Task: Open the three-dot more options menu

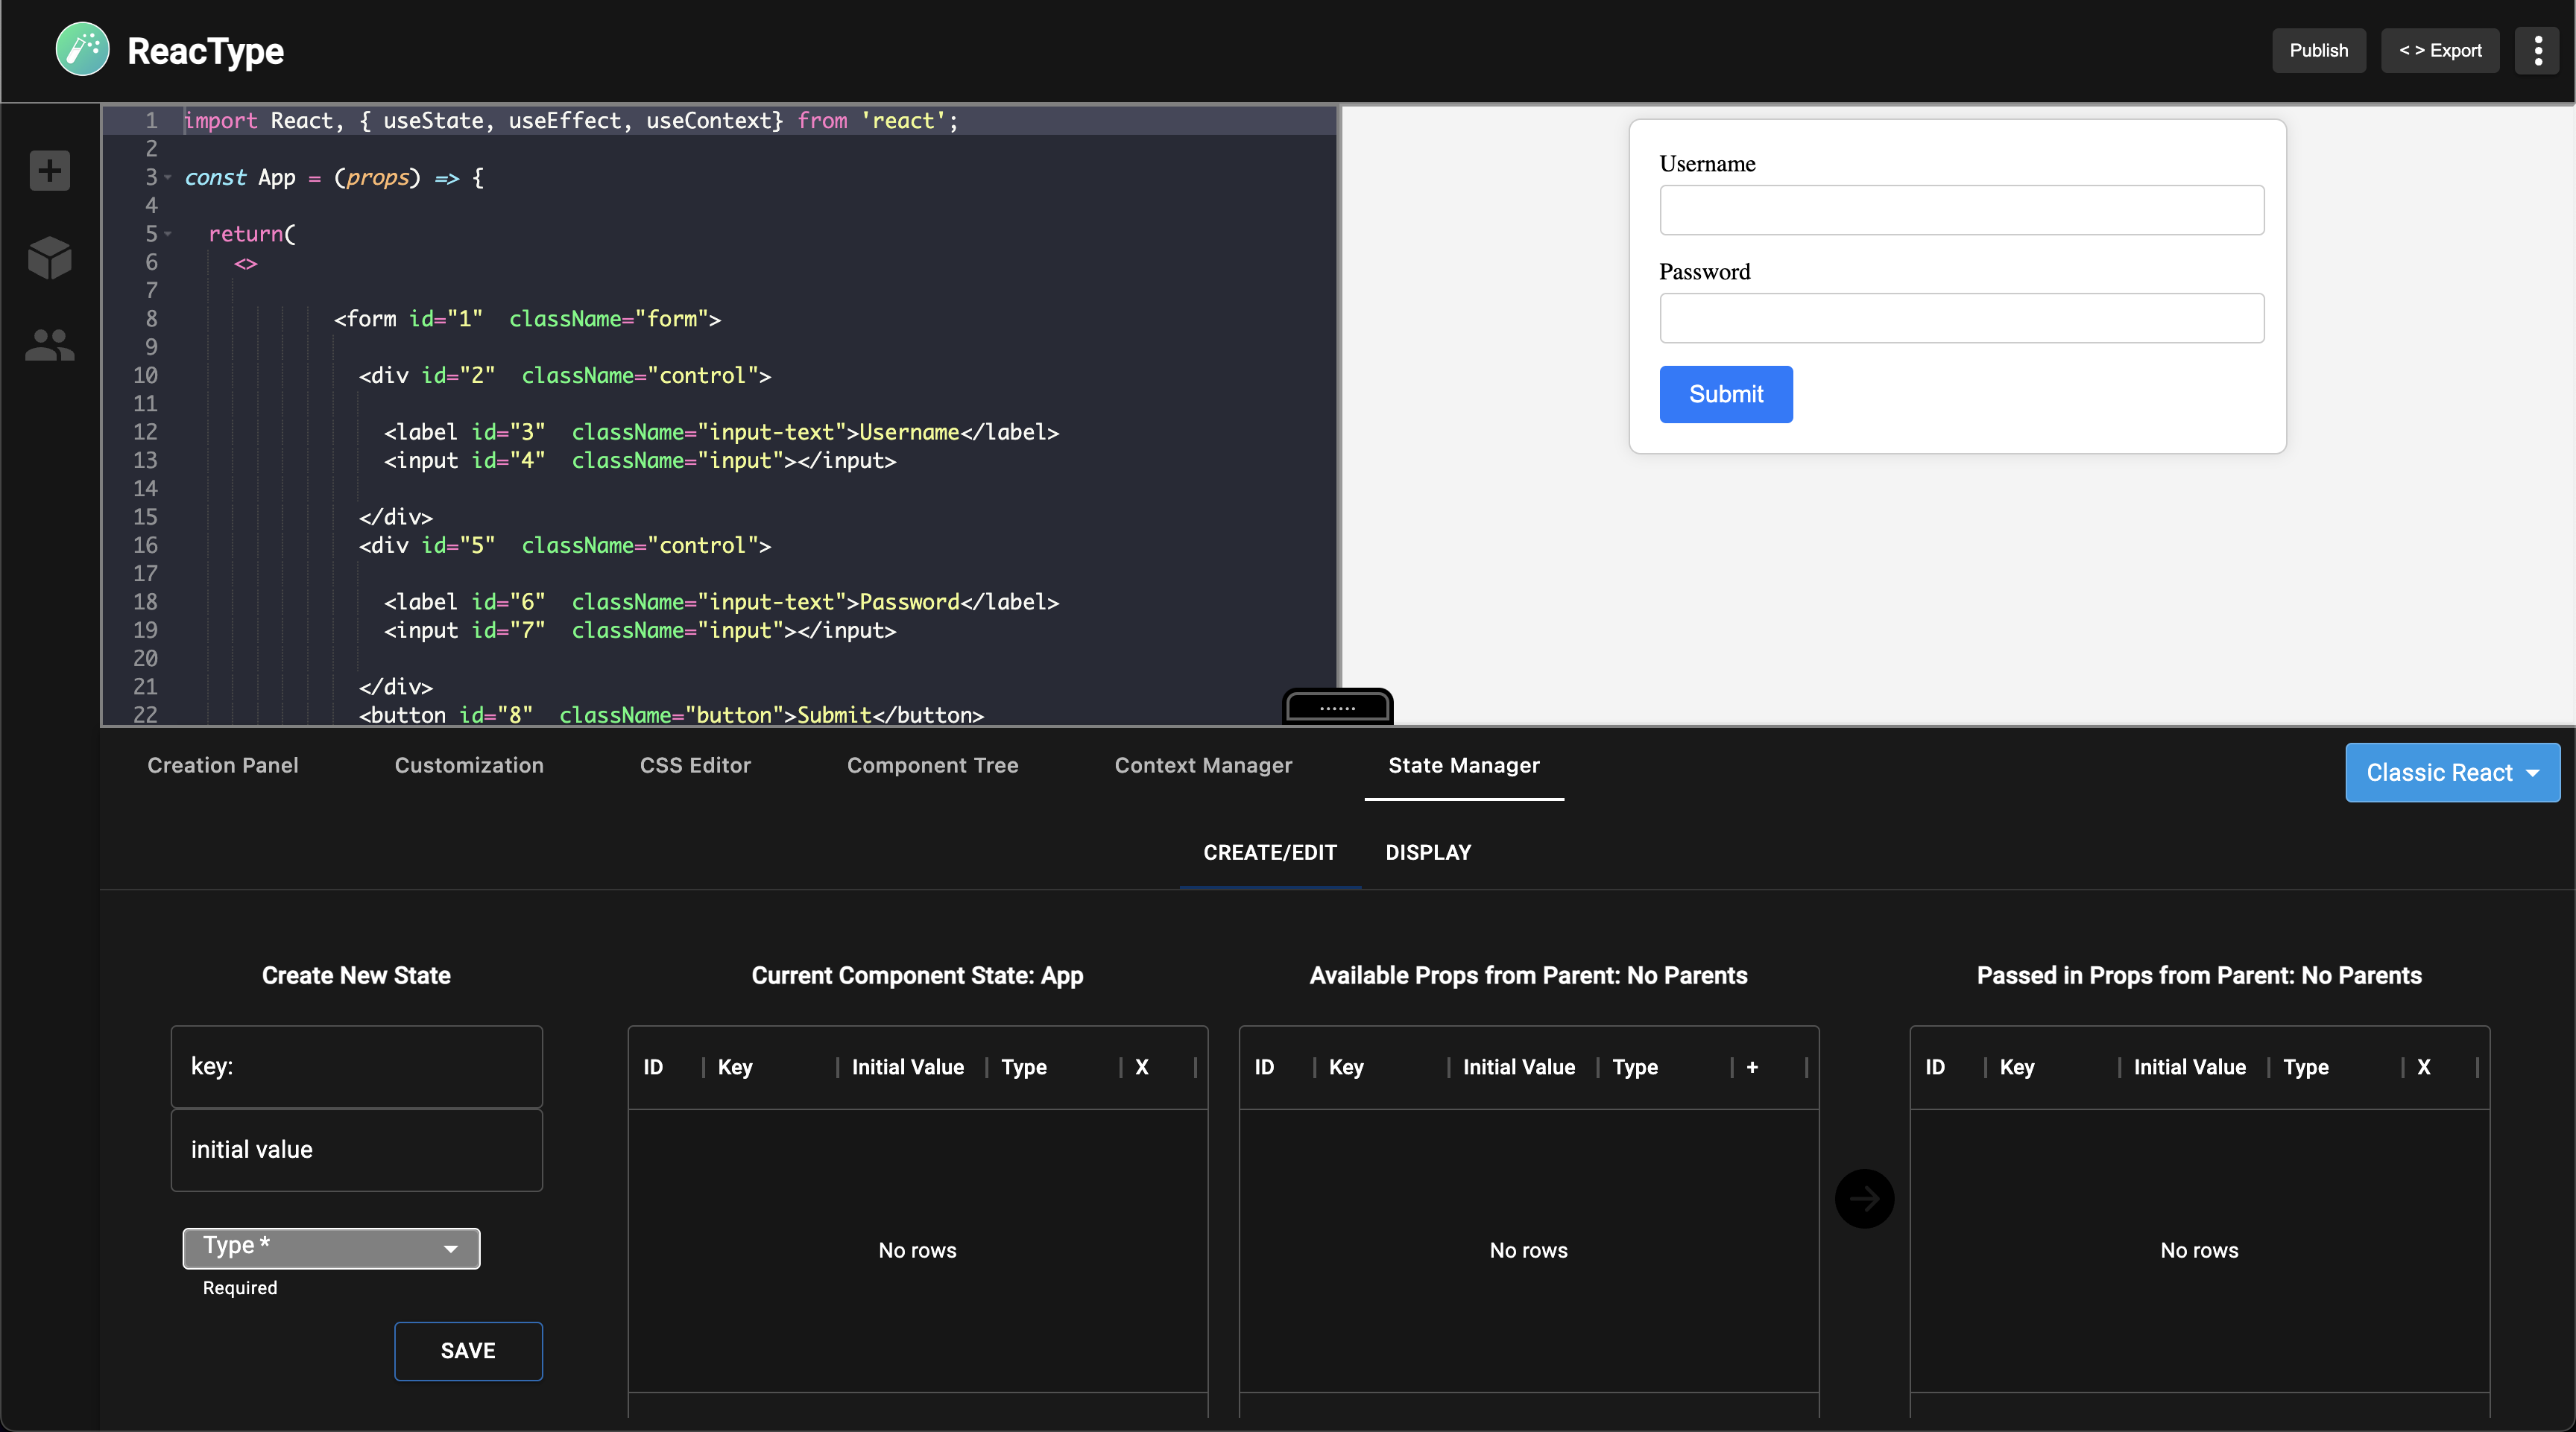Action: tap(2537, 50)
